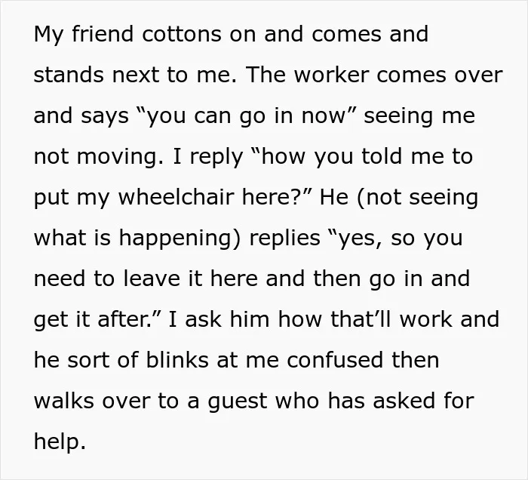Click the word "says"

(x=105, y=116)
